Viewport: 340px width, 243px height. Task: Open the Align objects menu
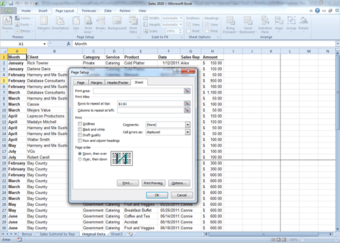pos(279,24)
